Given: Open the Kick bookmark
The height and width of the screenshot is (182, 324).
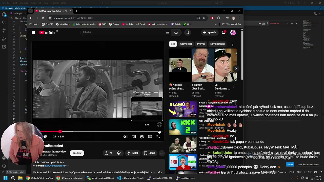Looking at the screenshot, I should pyautogui.click(x=187, y=24).
